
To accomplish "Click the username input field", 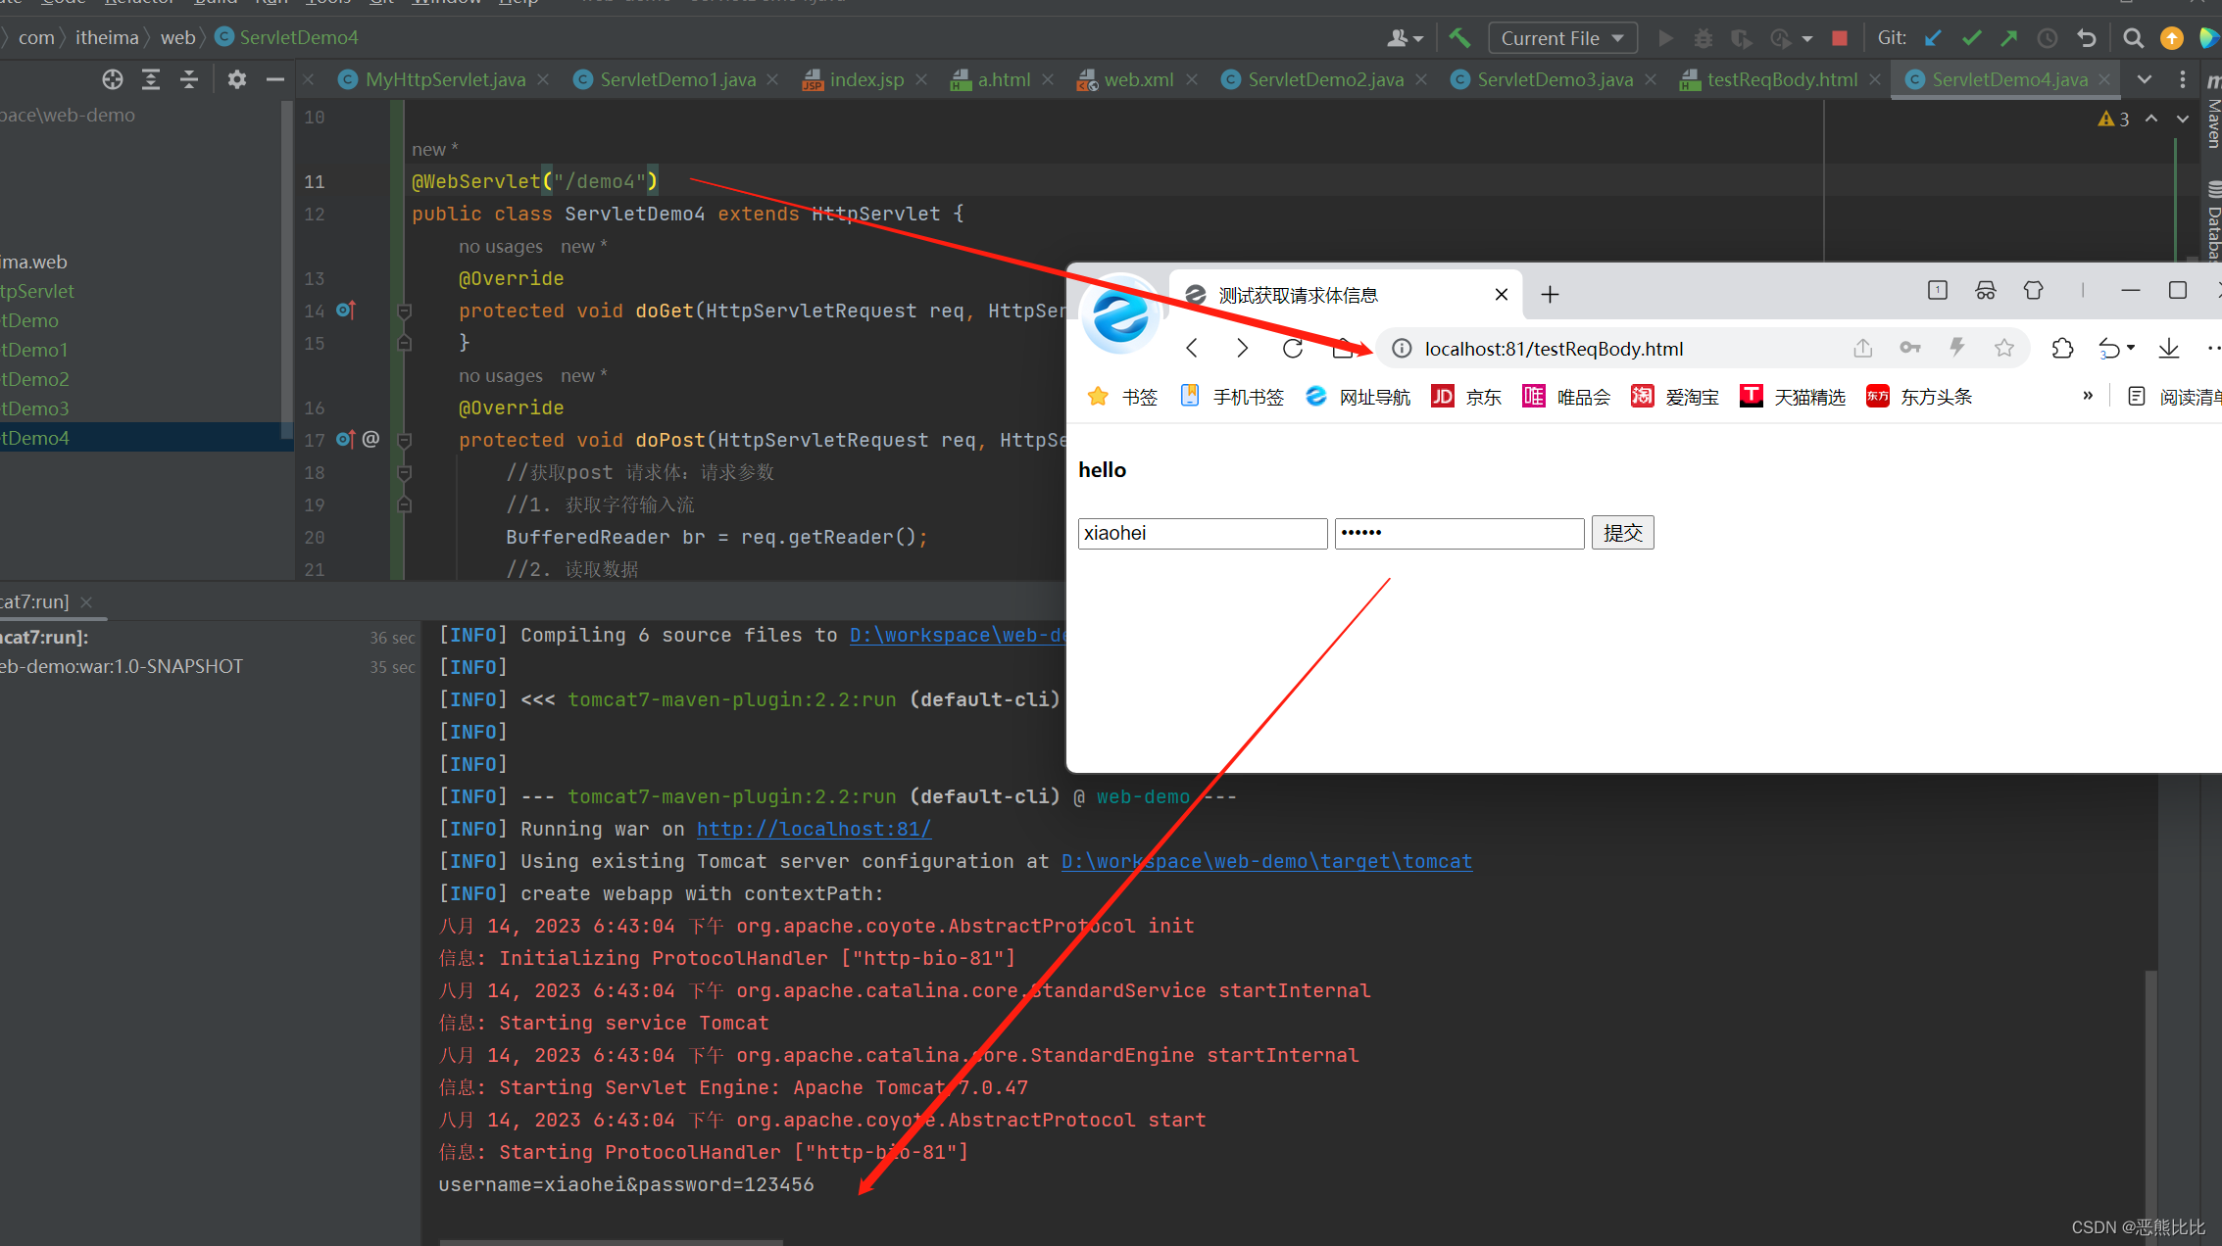I will click(1203, 531).
